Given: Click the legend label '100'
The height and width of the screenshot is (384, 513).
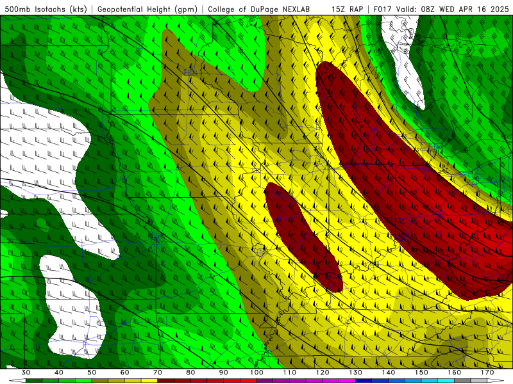Looking at the screenshot, I should click(x=256, y=372).
